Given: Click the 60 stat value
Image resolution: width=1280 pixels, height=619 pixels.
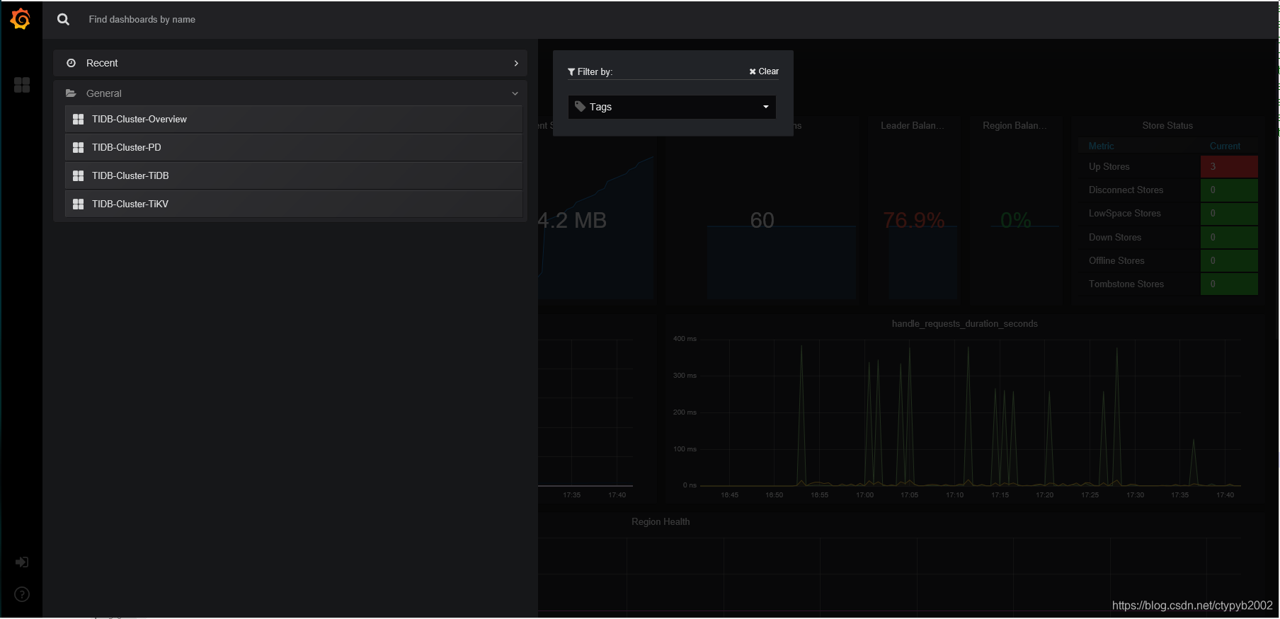Looking at the screenshot, I should pyautogui.click(x=762, y=221).
